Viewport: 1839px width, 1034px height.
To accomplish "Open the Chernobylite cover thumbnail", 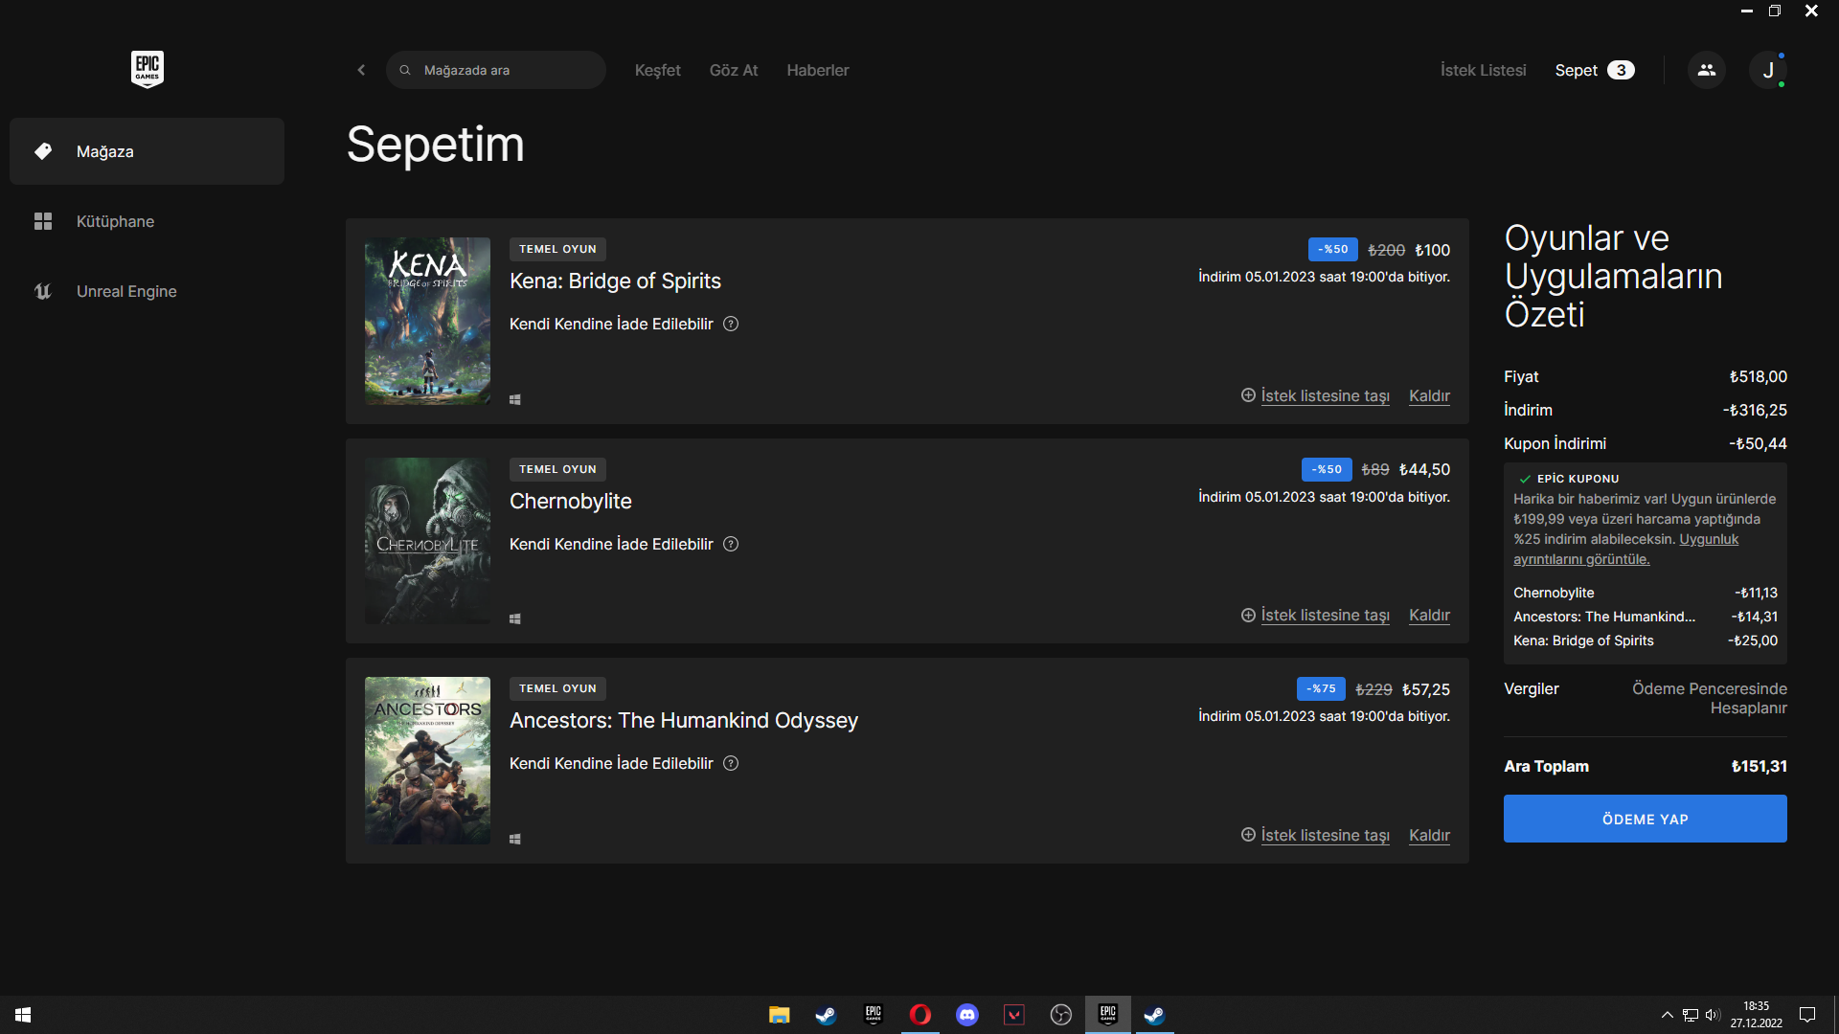I will point(427,541).
